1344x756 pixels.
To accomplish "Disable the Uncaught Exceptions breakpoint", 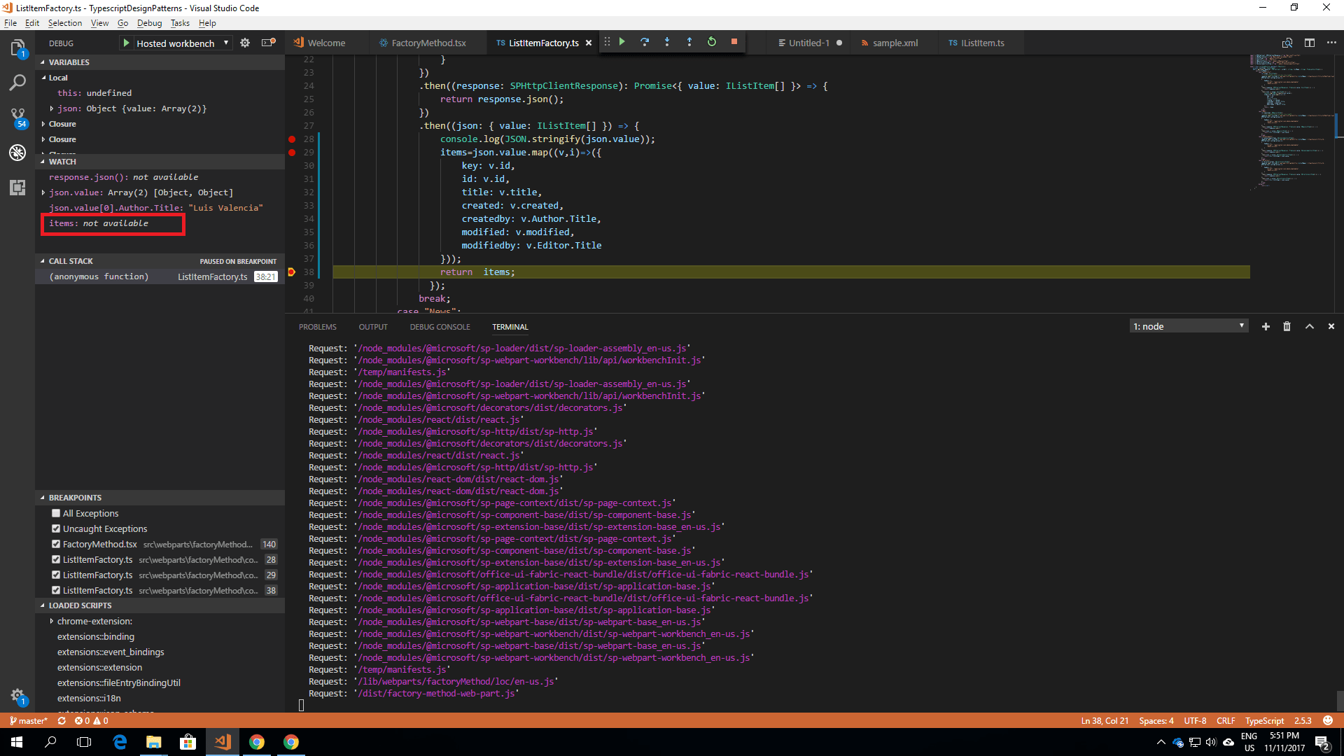I will pos(55,528).
